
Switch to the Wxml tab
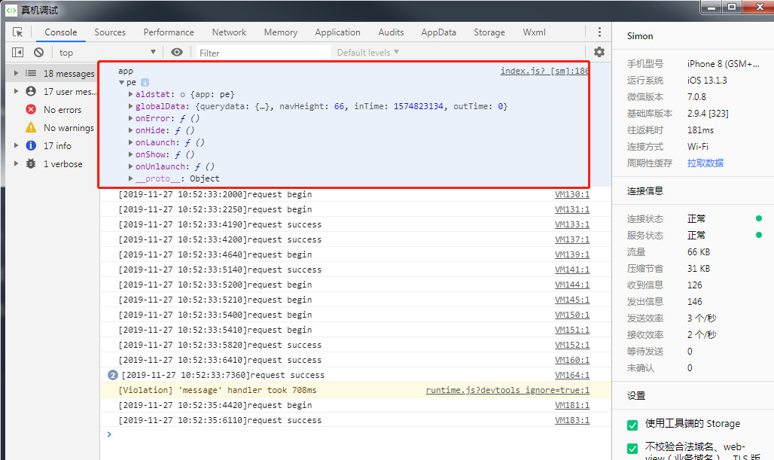[534, 32]
